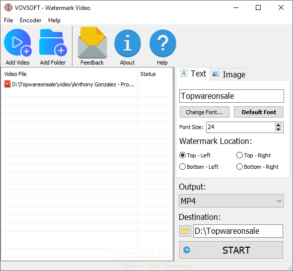This screenshot has width=293, height=271.
Task: Increase font size with up arrow
Action: click(278, 125)
